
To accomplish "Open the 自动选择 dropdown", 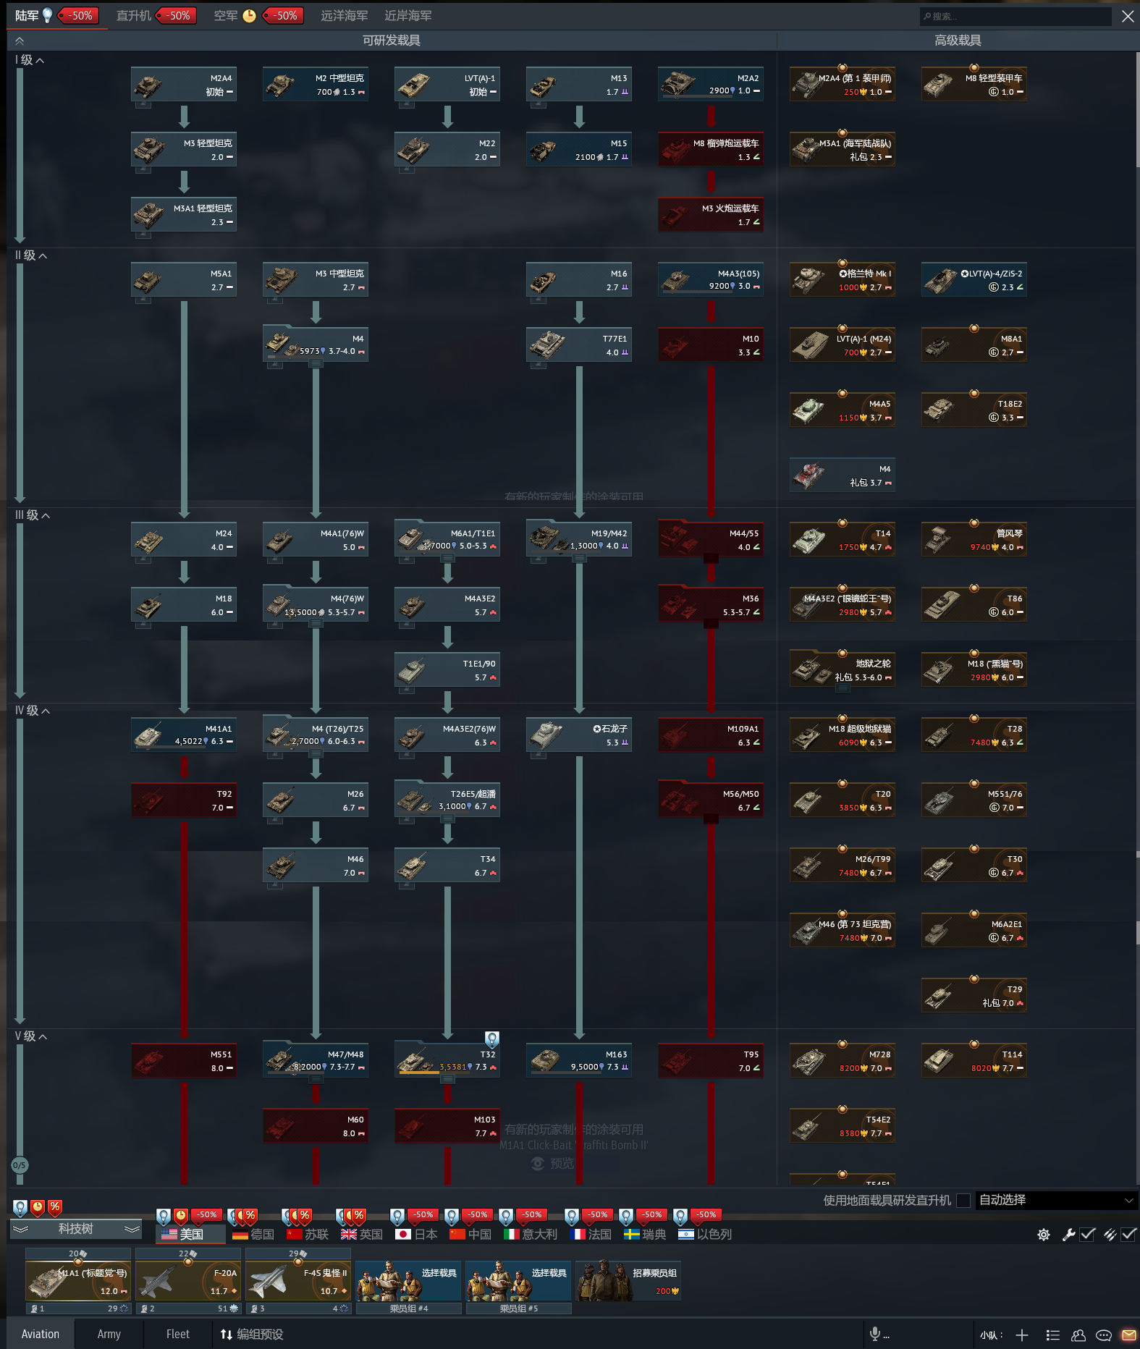I will click(1056, 1201).
